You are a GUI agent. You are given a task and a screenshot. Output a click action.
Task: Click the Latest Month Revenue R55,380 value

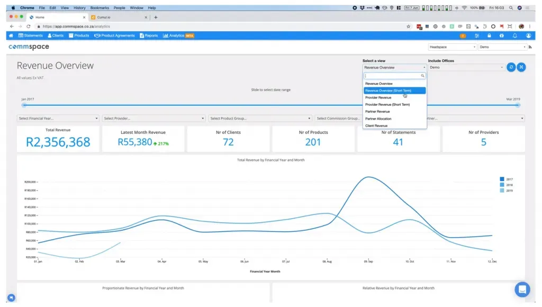135,142
